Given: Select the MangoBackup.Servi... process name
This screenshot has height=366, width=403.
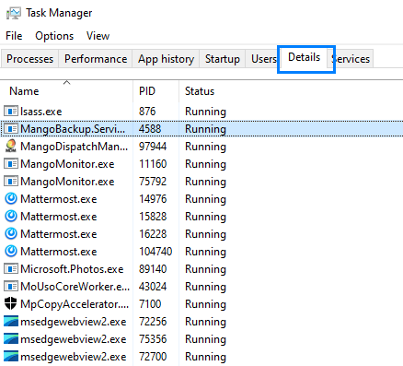Looking at the screenshot, I should [x=73, y=129].
